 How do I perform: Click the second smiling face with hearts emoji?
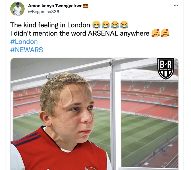165,33
